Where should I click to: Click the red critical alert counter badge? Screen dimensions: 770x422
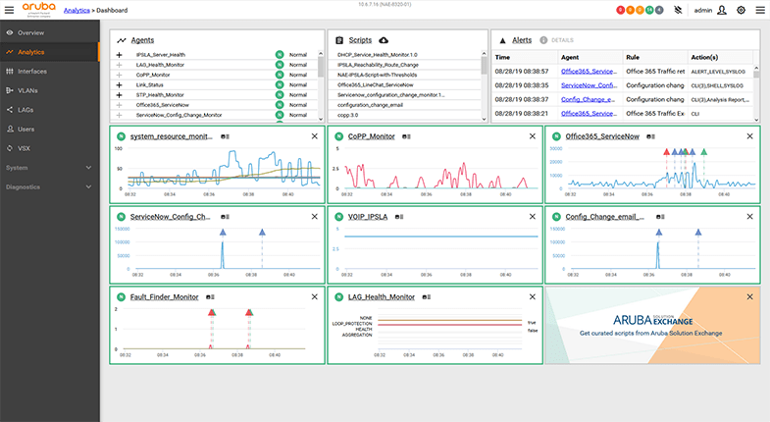click(621, 10)
